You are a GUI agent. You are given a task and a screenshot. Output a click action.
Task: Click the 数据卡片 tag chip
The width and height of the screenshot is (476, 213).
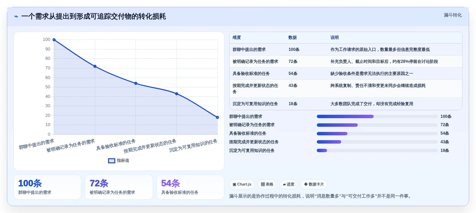tap(314, 184)
